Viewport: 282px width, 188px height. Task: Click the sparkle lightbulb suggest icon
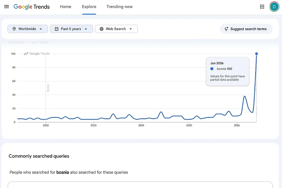(x=226, y=29)
